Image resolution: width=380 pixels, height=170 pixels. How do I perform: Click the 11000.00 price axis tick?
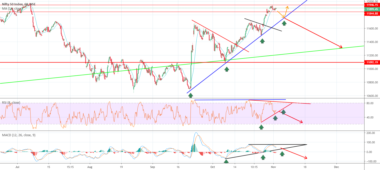[372, 69]
